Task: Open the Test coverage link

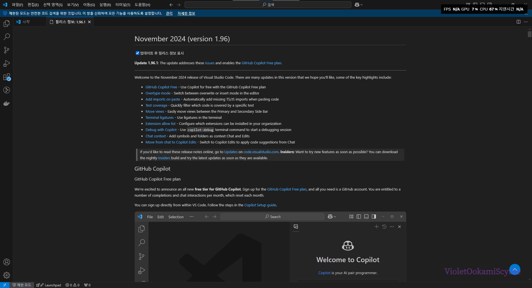Action: [x=156, y=106]
